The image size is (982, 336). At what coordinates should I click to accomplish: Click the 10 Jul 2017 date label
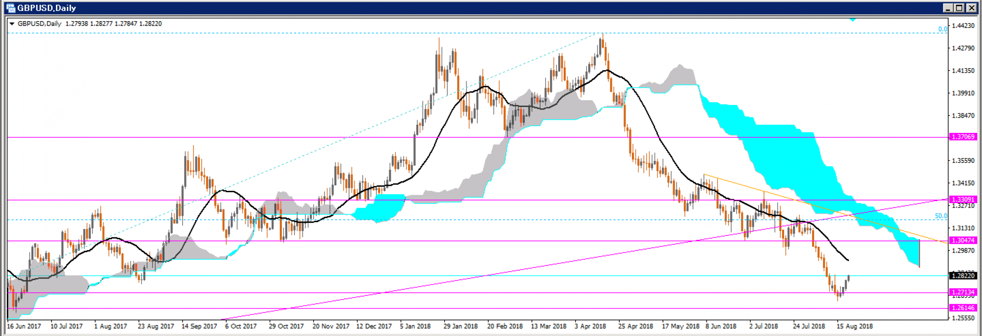pyautogui.click(x=67, y=326)
